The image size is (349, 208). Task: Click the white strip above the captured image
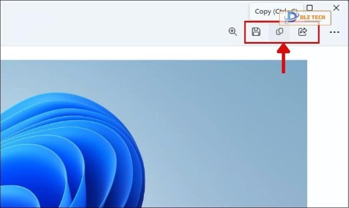[x=154, y=53]
